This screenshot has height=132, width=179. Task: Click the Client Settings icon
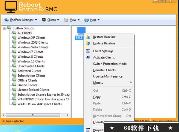pos(88,51)
